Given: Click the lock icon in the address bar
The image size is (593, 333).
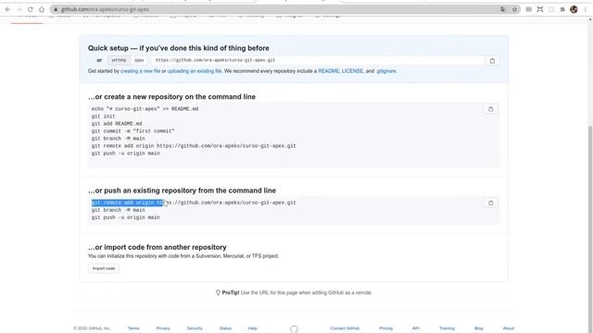Looking at the screenshot, I should tap(56, 9).
